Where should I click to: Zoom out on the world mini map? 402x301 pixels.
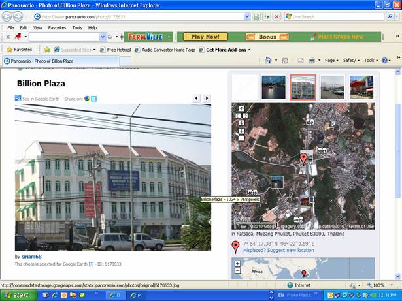[x=238, y=270]
